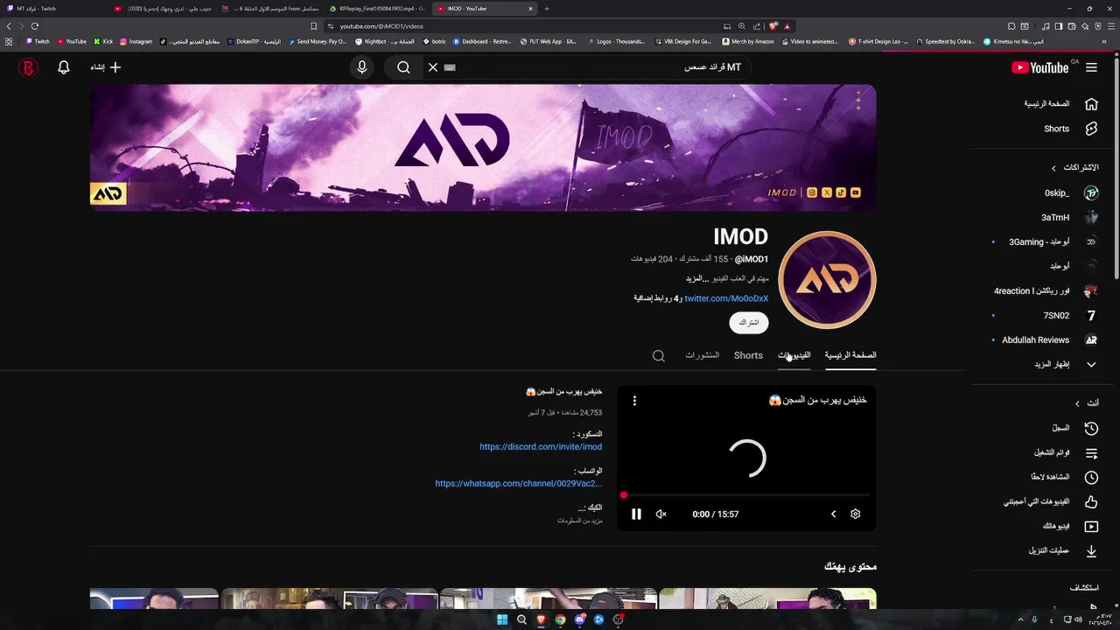Screen dimensions: 1120x630
Task: Open player settings gear
Action: point(856,514)
